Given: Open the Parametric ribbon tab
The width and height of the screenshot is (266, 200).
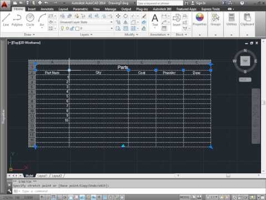Looking at the screenshot, I should click(80, 9).
